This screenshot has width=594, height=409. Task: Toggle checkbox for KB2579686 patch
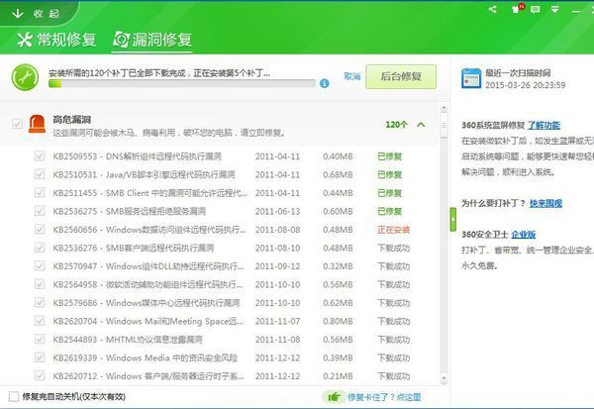40,302
